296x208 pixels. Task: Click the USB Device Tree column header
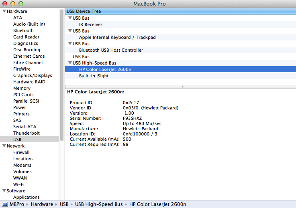pos(84,11)
